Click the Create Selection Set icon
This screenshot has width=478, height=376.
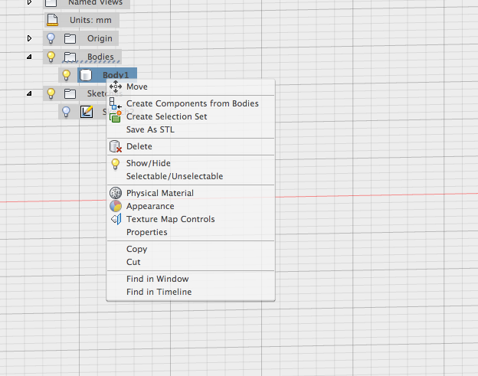[x=116, y=116]
